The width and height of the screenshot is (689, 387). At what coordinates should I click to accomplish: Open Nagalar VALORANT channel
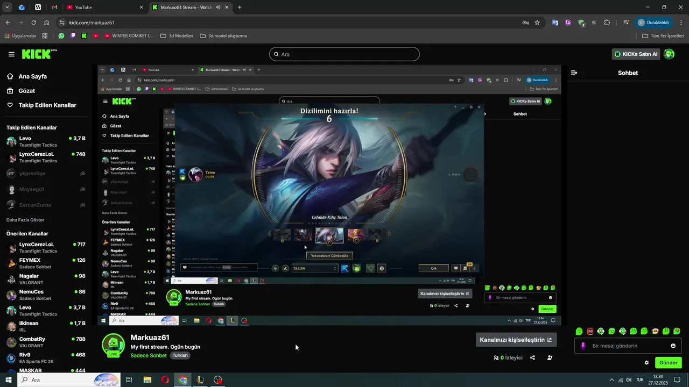46,279
